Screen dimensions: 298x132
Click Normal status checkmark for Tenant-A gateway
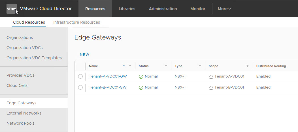click(x=141, y=77)
